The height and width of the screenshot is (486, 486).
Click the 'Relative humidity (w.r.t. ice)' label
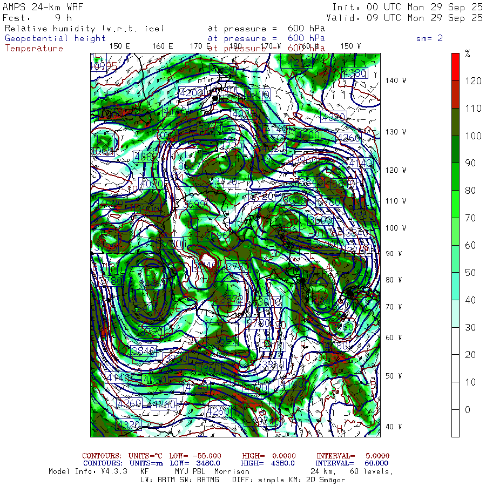[84, 29]
